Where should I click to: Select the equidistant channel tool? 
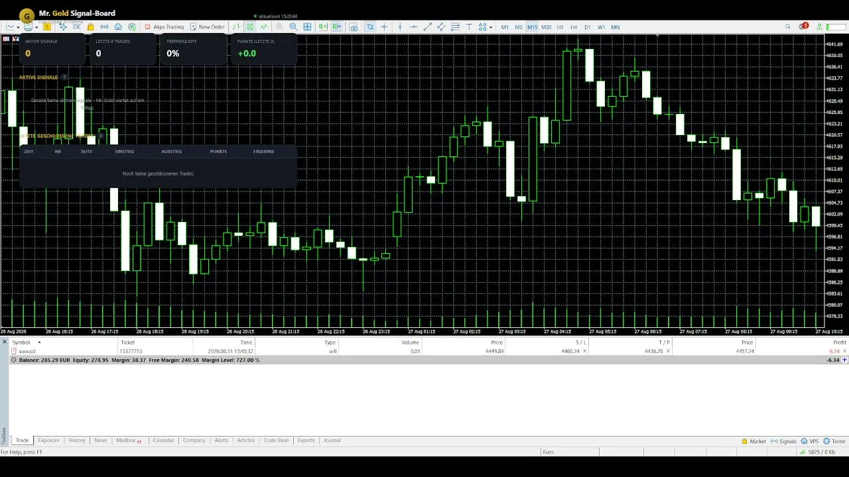pyautogui.click(x=441, y=26)
